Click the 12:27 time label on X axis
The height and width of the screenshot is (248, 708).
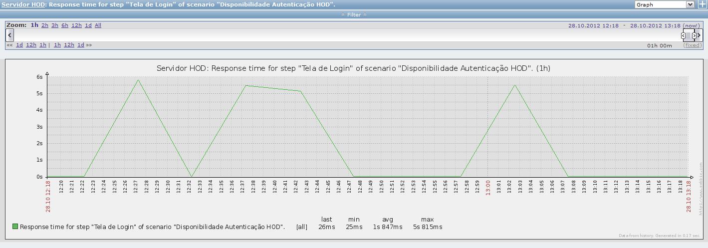pyautogui.click(x=136, y=187)
